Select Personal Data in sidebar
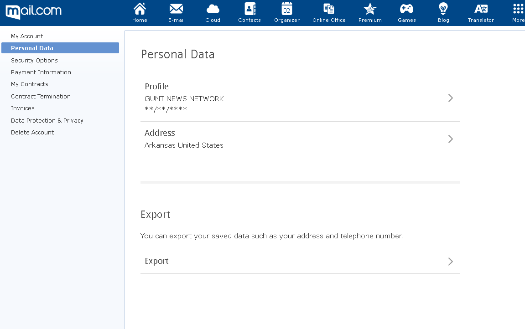Screen dimensions: 525x329 60,48
